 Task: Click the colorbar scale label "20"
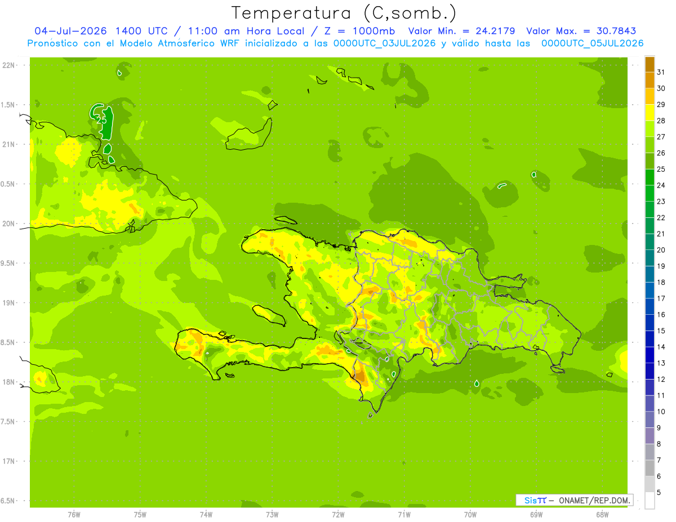(661, 250)
